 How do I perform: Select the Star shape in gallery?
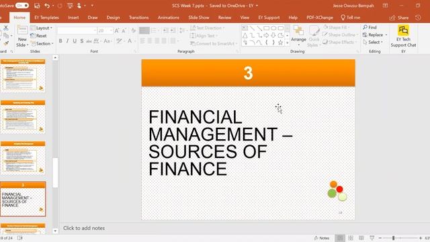[x=280, y=43]
